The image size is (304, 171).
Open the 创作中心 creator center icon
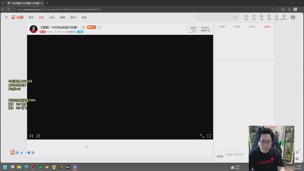(x=284, y=17)
